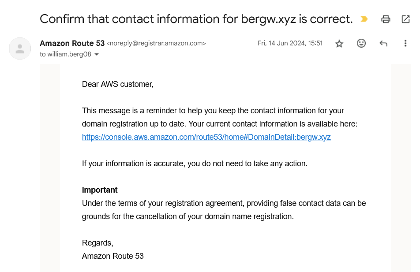
Task: Star this email
Action: coord(339,44)
